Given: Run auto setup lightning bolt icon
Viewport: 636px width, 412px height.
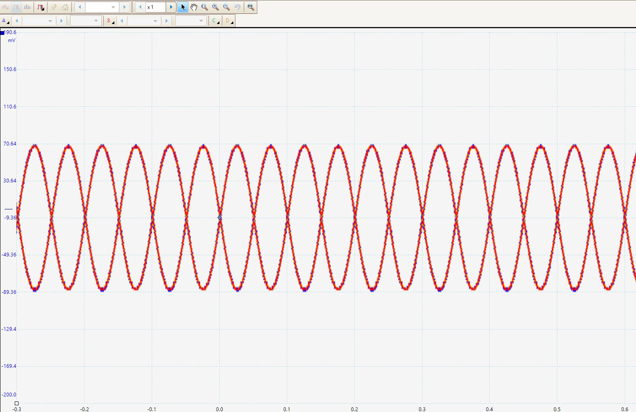Looking at the screenshot, I should click(54, 7).
